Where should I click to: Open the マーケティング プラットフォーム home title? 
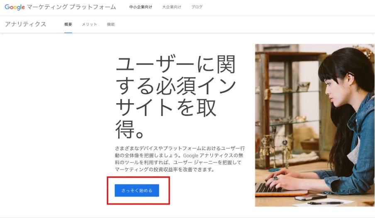coord(71,7)
